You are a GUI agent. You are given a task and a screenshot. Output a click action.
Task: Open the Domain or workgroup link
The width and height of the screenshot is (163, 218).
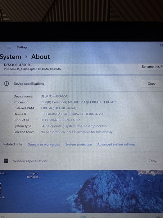[x=44, y=145]
